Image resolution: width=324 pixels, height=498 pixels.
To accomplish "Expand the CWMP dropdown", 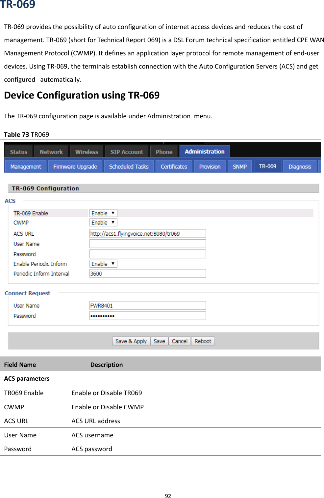I will point(102,222).
